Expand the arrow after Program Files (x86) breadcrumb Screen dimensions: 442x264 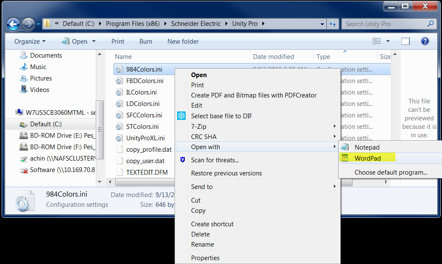pos(165,24)
